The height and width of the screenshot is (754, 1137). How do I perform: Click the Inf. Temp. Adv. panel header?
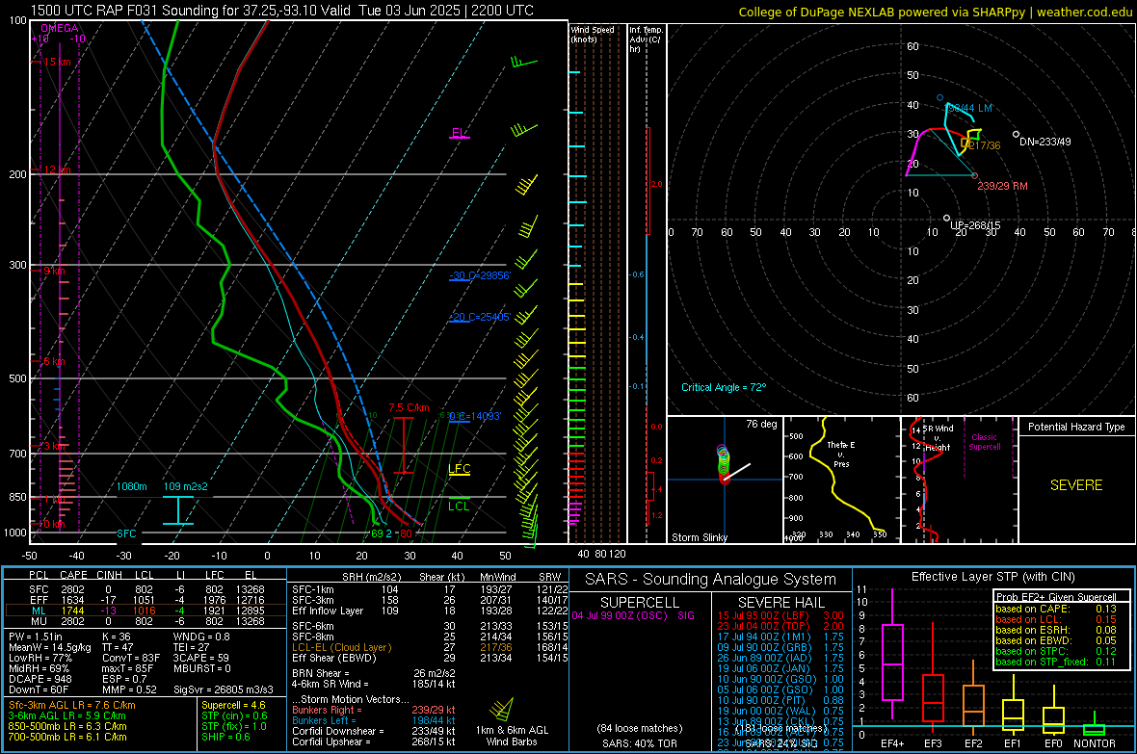646,39
